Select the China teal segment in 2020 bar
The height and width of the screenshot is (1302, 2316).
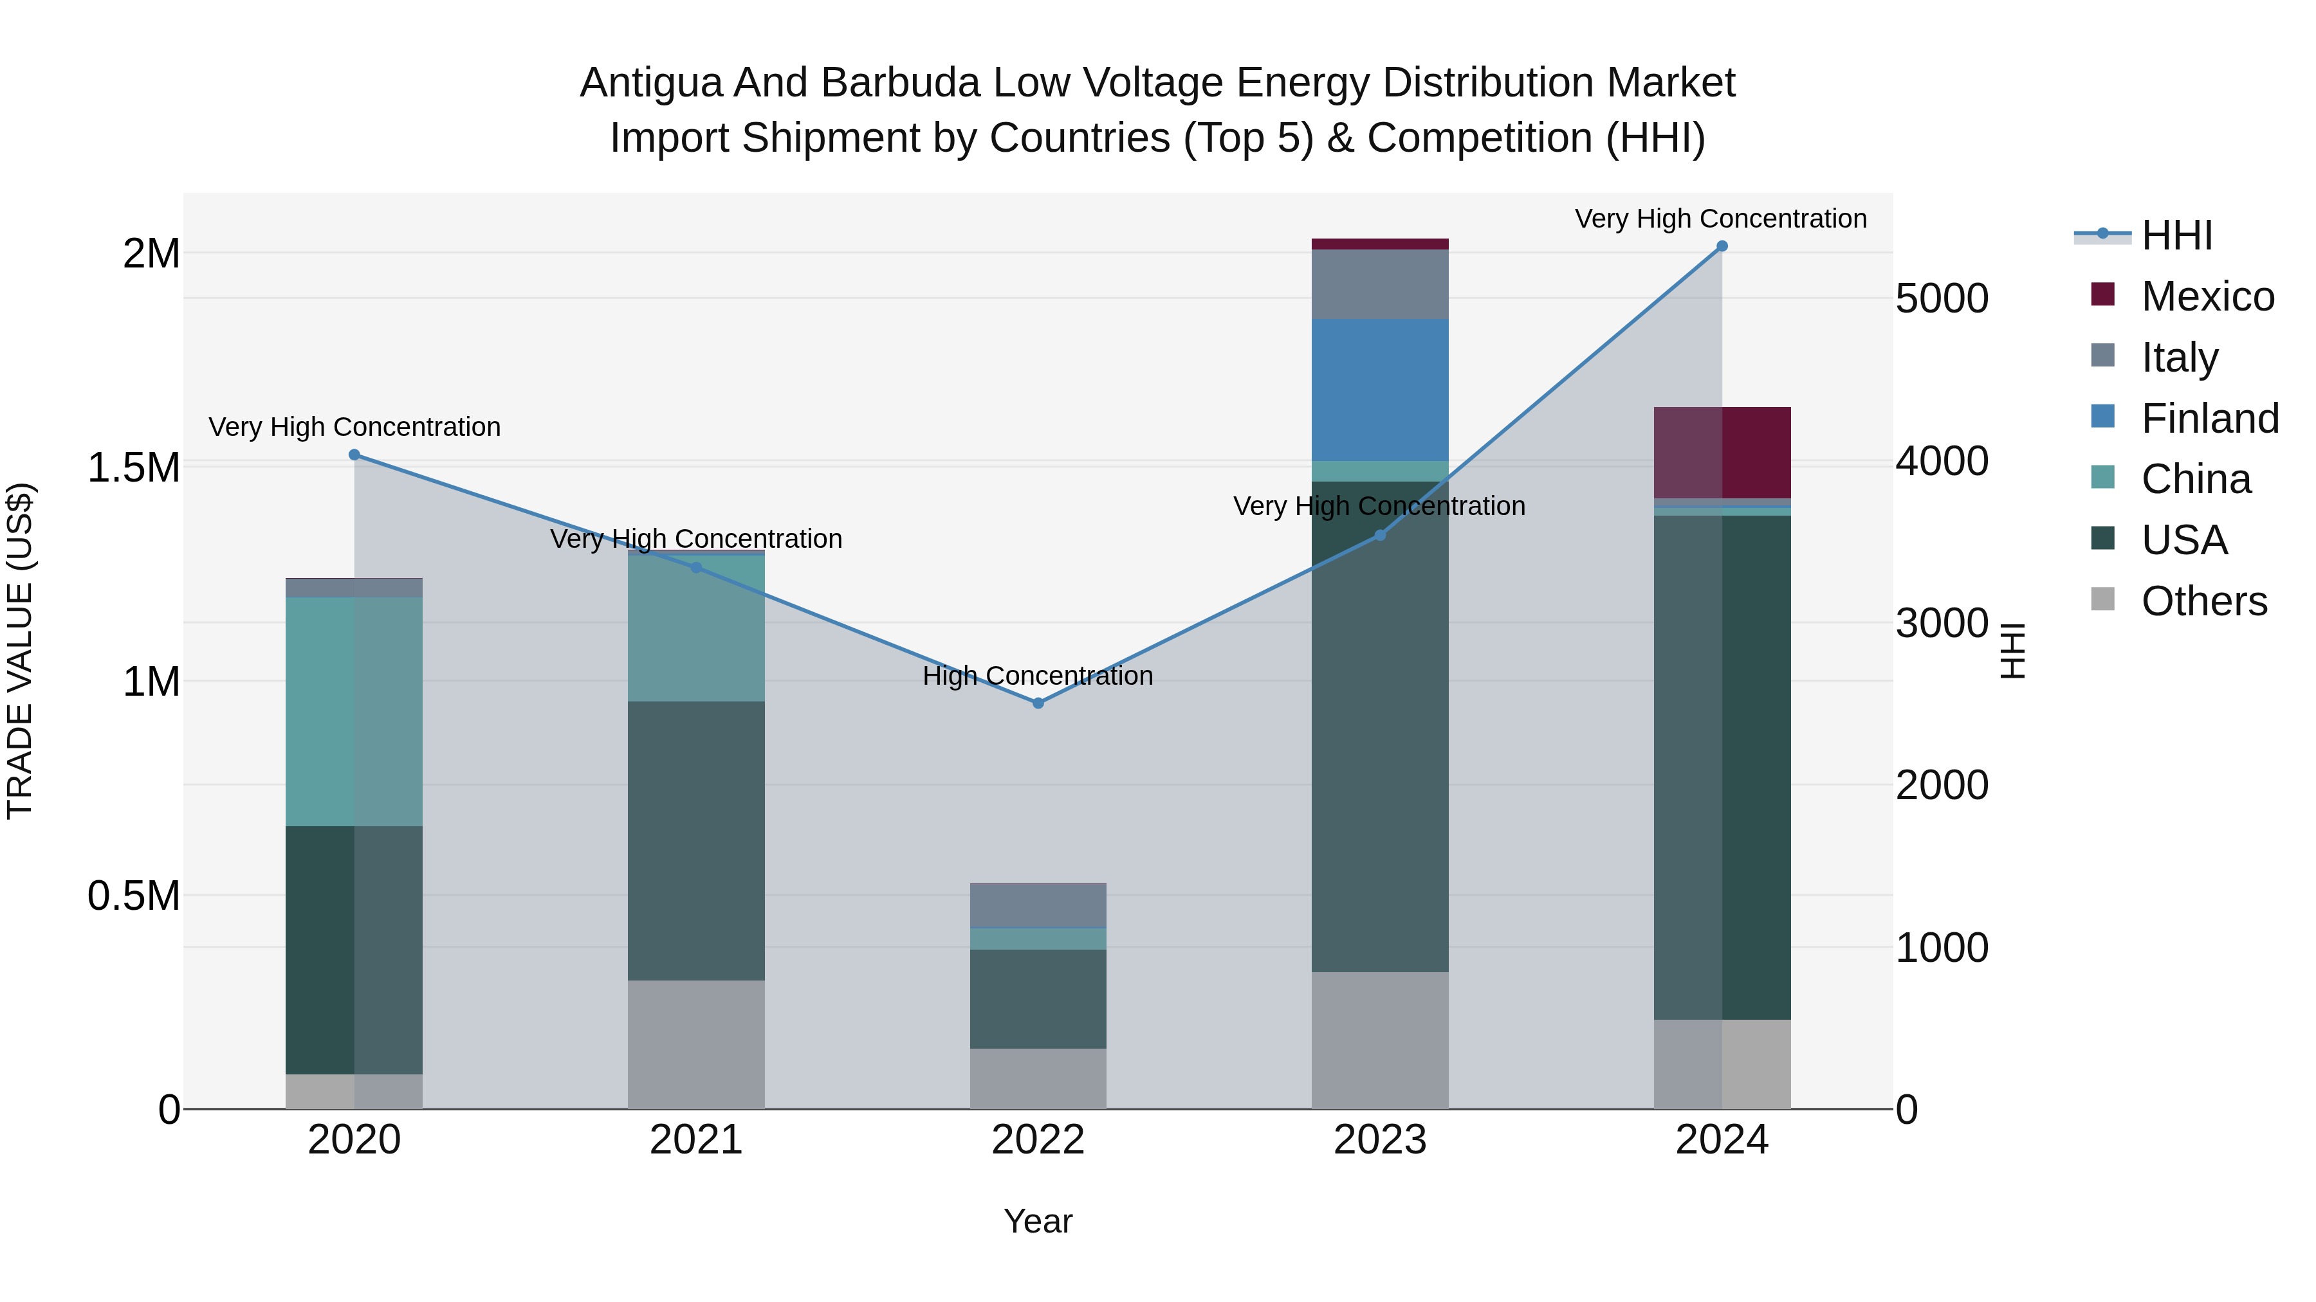(354, 712)
